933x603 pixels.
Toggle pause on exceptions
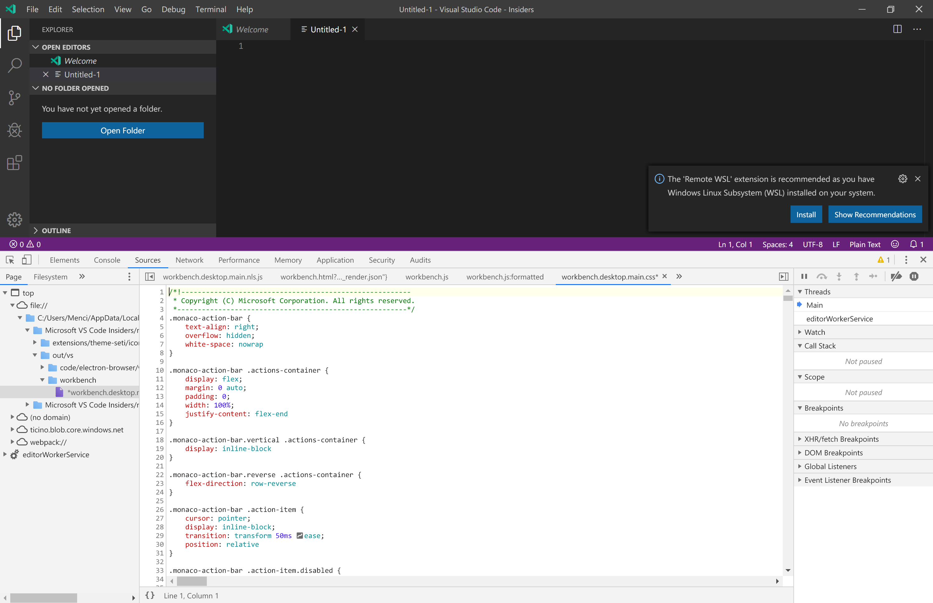tap(914, 276)
